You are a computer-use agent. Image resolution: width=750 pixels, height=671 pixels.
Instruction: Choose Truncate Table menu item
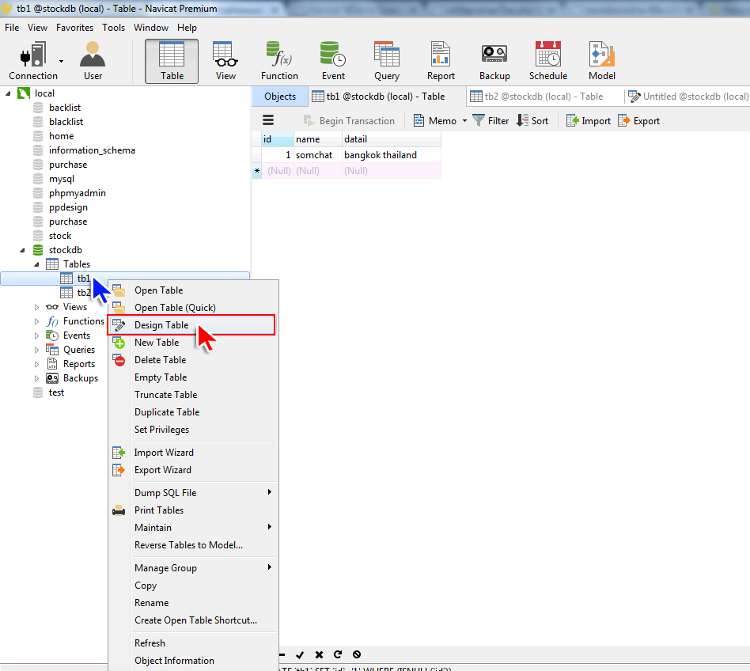pos(193,395)
